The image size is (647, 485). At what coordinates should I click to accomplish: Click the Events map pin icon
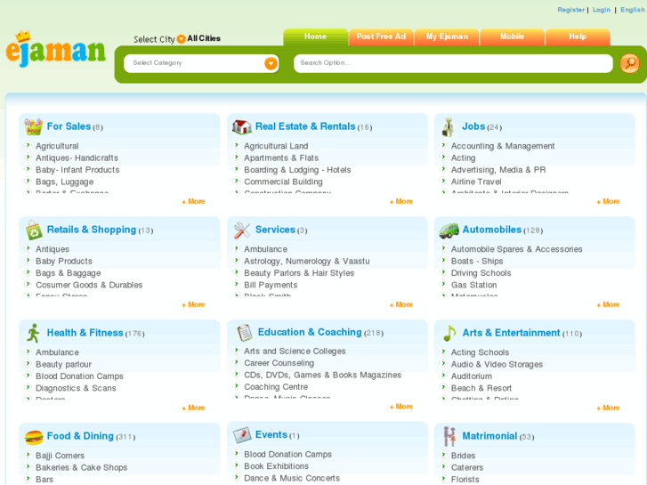click(x=242, y=435)
